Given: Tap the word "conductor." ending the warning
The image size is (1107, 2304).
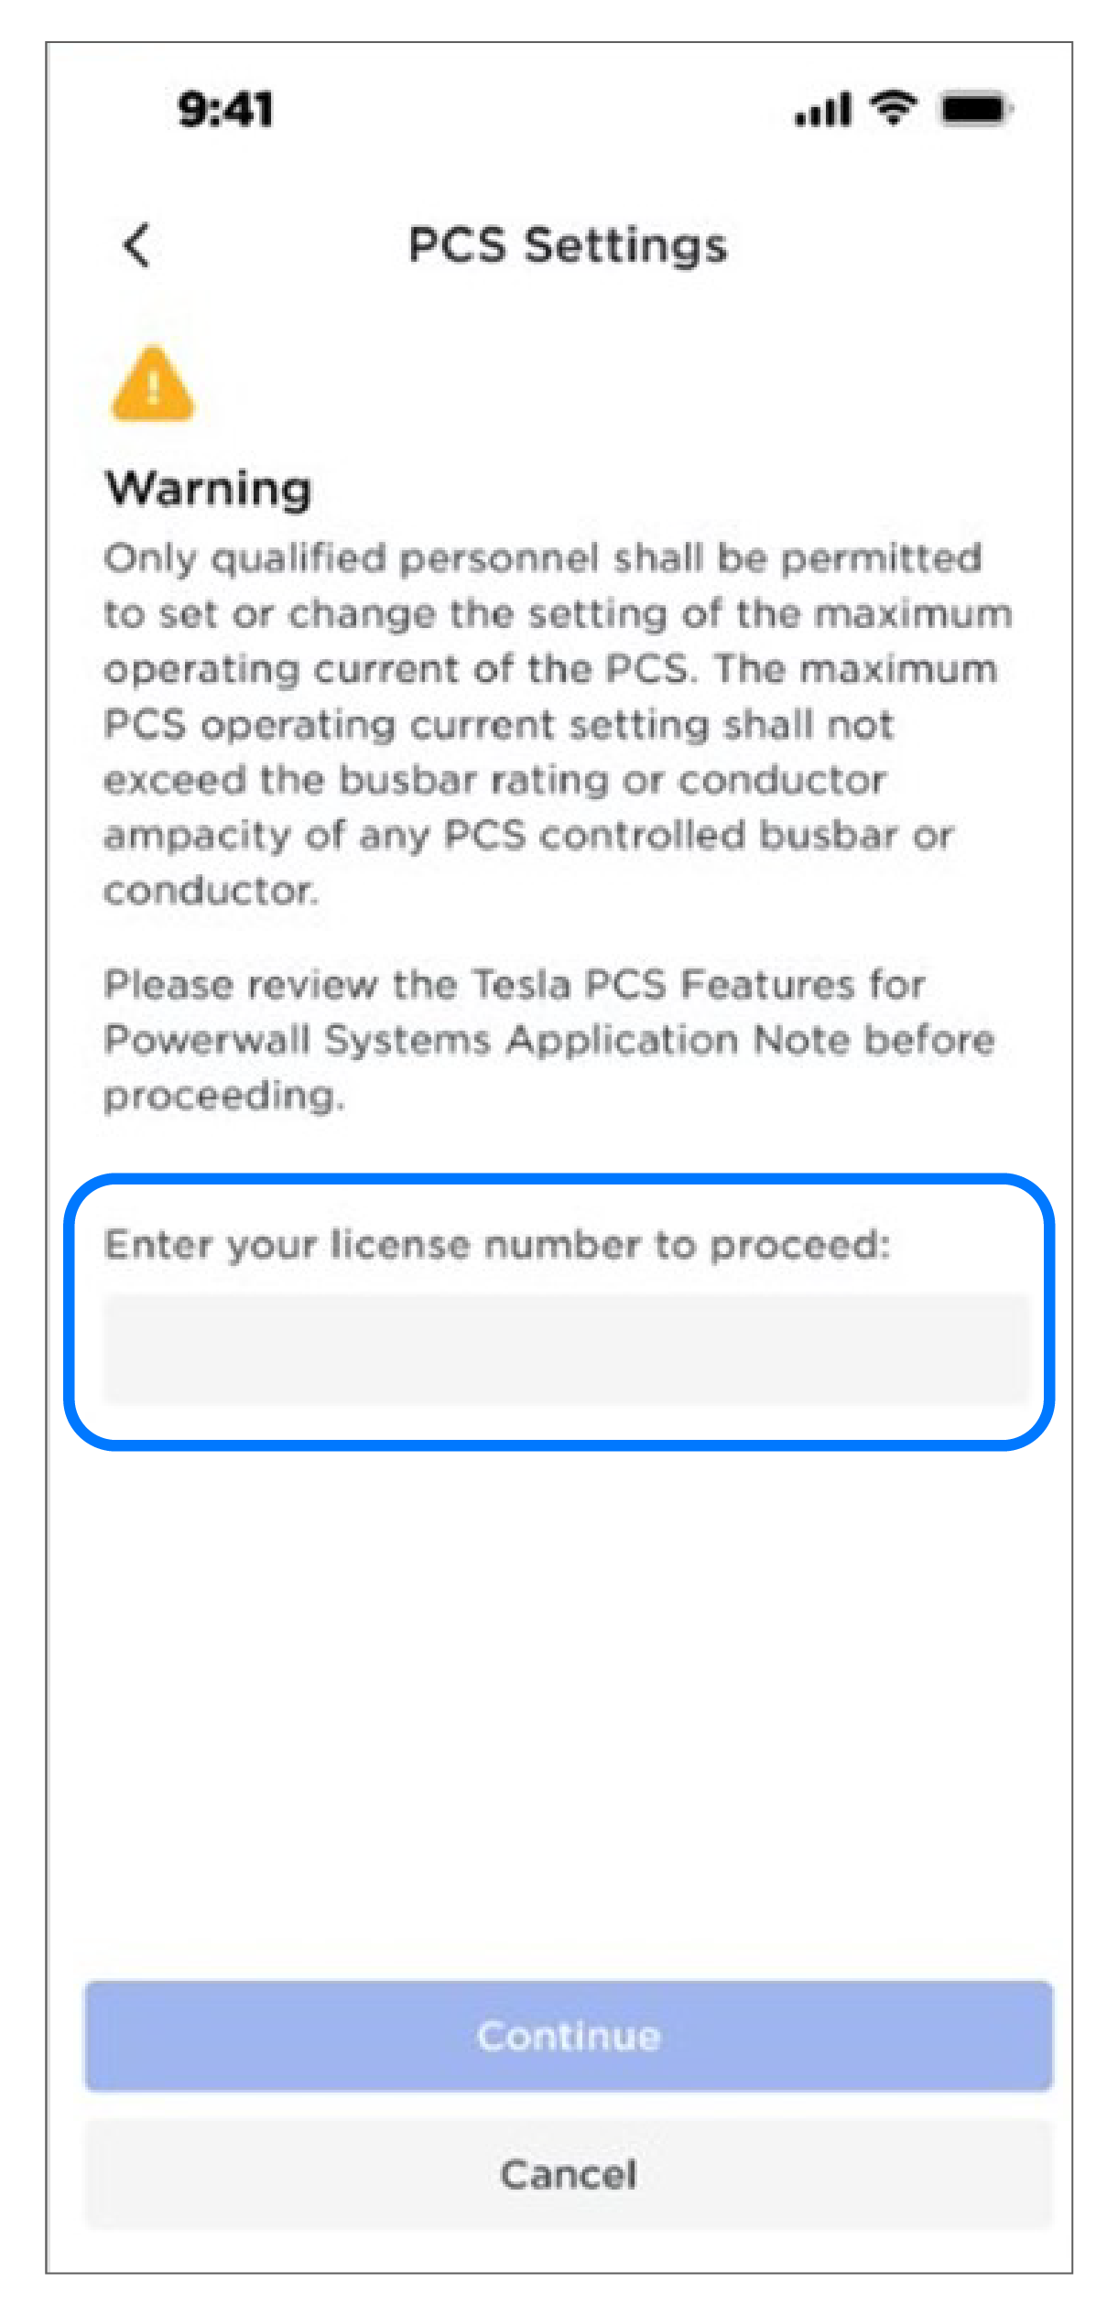Looking at the screenshot, I should tap(211, 891).
